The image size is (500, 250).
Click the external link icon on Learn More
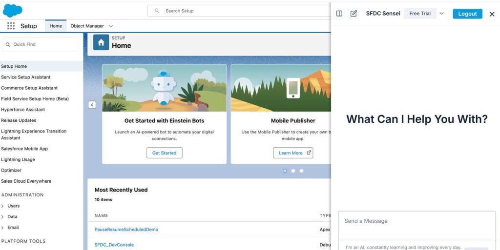[309, 153]
